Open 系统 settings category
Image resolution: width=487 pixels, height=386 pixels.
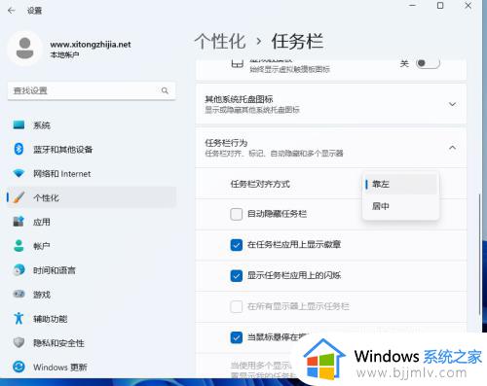92,125
